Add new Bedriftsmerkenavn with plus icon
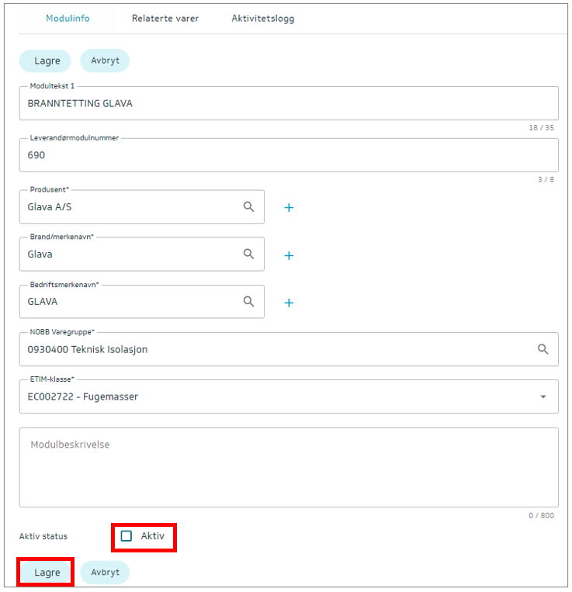The image size is (572, 592). [x=289, y=303]
